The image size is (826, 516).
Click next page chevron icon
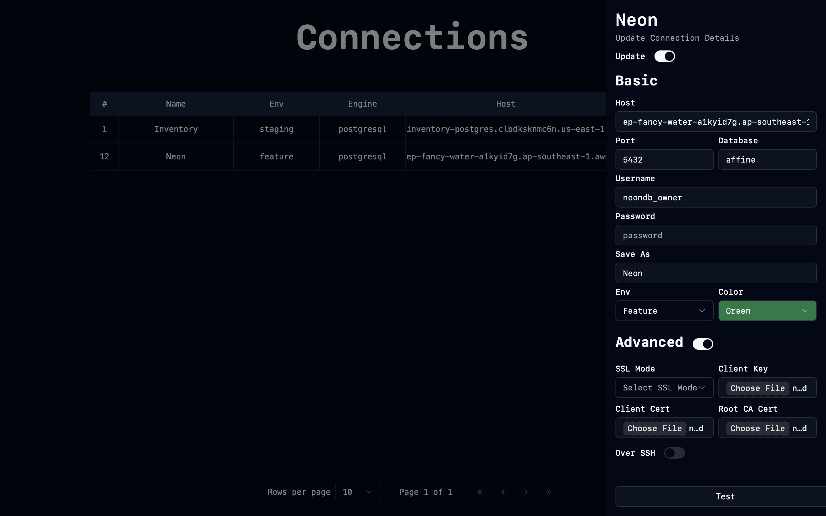click(x=526, y=492)
